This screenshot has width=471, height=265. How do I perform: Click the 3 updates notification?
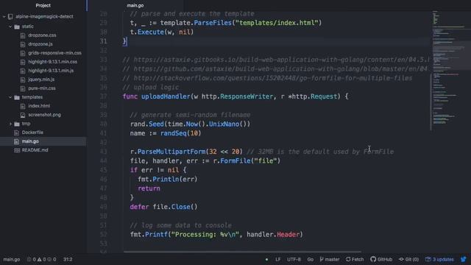(439, 259)
